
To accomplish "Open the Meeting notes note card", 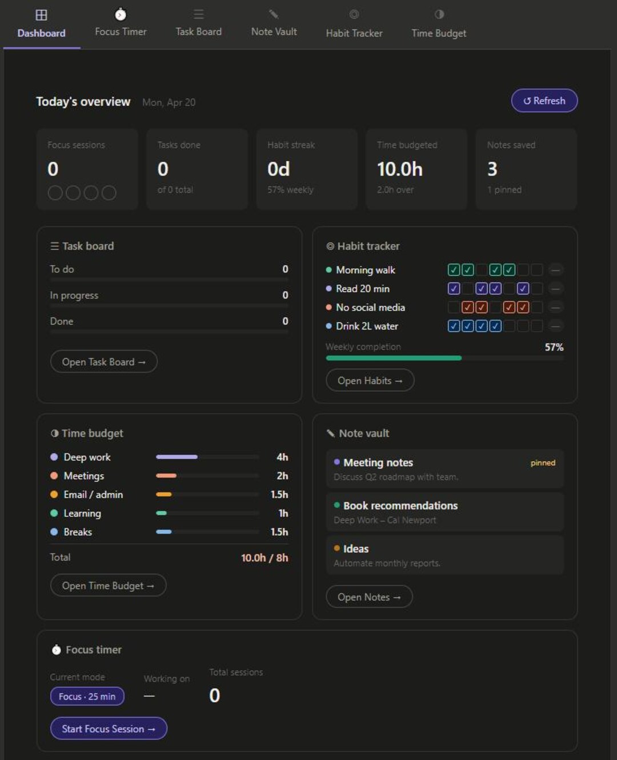I will coord(444,469).
